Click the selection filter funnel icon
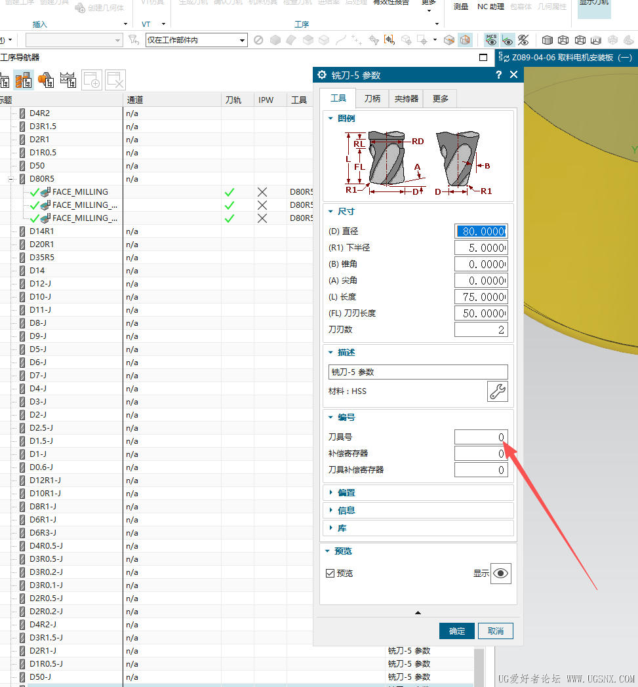This screenshot has height=687, width=638. click(x=134, y=40)
